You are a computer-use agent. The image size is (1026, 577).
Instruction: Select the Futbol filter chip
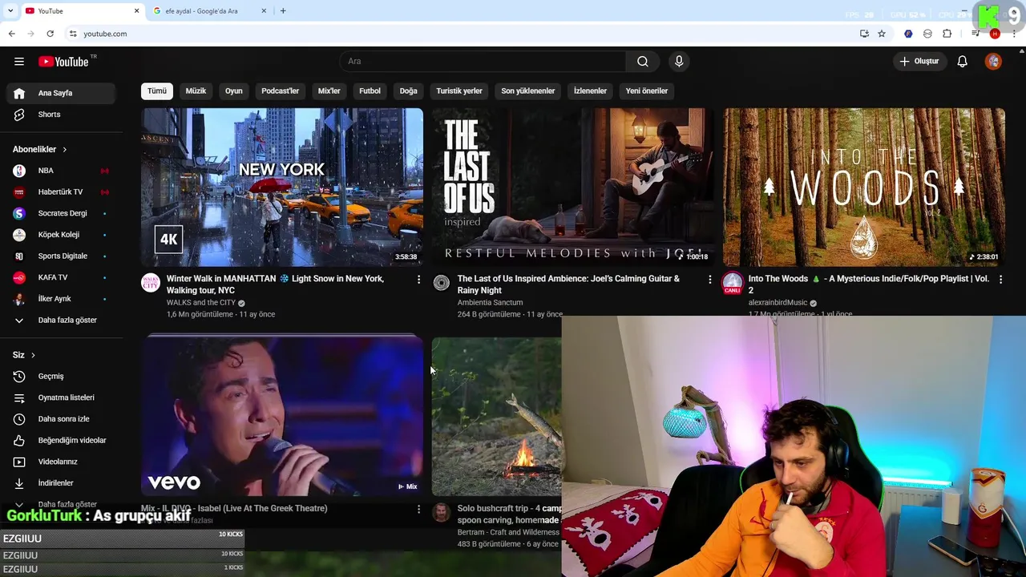[x=370, y=91]
